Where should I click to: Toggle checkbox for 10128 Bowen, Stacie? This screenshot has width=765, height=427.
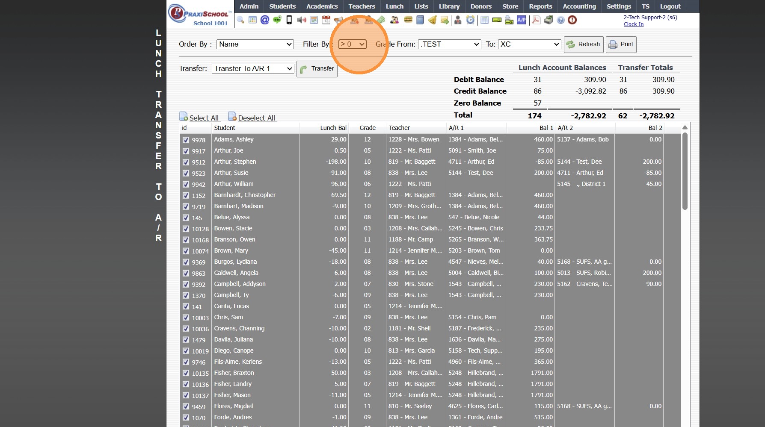186,229
